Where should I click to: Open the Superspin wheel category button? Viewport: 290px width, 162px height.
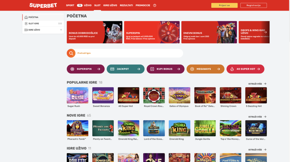coord(86,69)
